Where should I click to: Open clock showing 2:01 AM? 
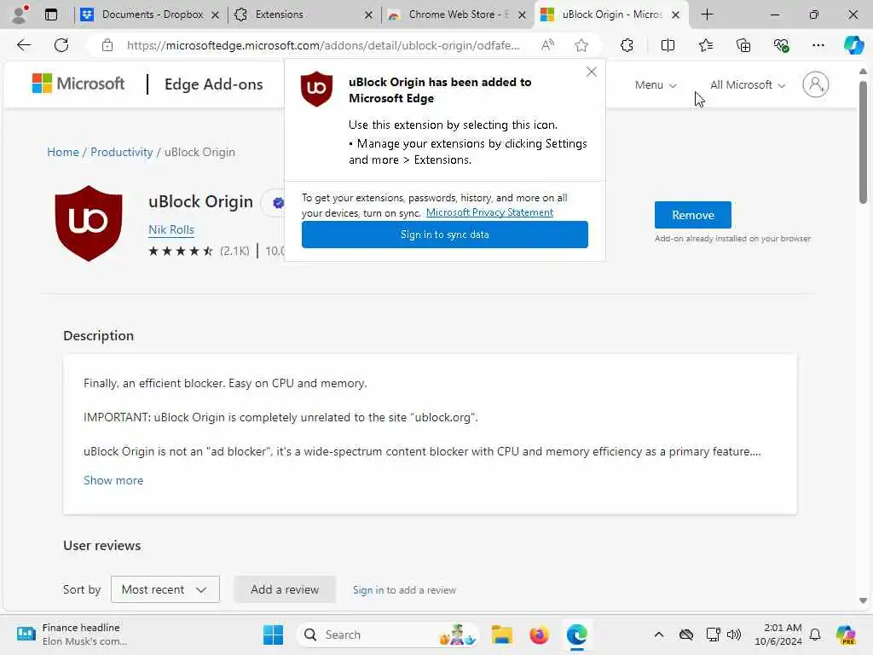coord(778,635)
